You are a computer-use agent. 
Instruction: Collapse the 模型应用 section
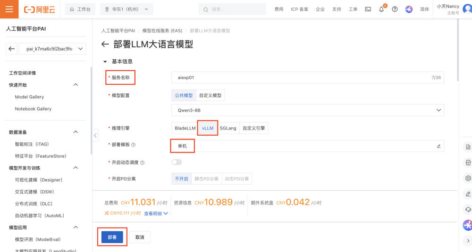click(x=76, y=227)
